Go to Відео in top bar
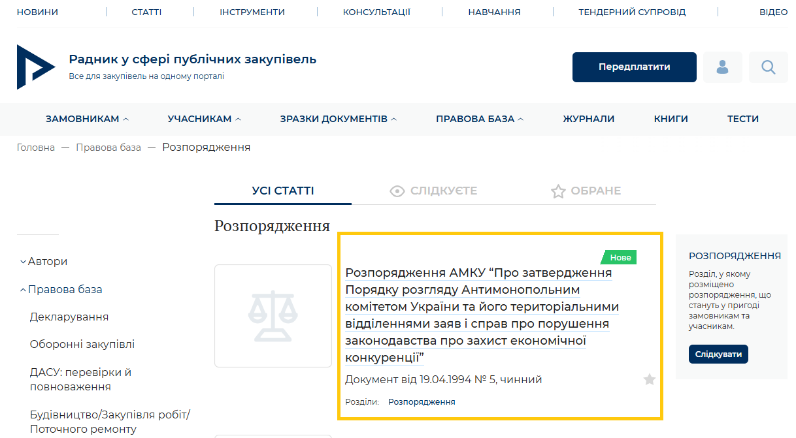Screen dimensions: 796x438 [773, 12]
